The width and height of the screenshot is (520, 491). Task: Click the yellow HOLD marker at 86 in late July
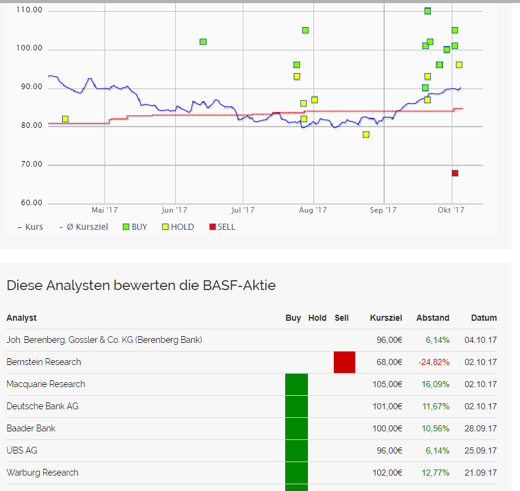(303, 103)
